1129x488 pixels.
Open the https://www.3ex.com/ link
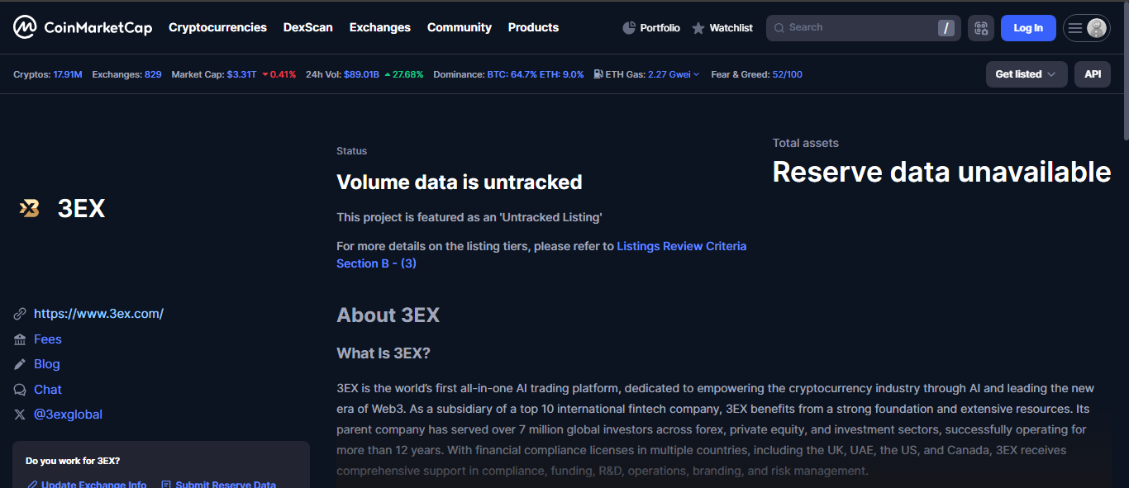98,314
